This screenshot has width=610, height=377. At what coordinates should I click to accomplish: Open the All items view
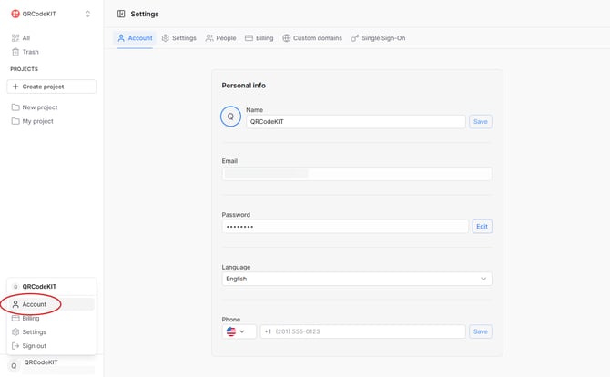pyautogui.click(x=25, y=38)
